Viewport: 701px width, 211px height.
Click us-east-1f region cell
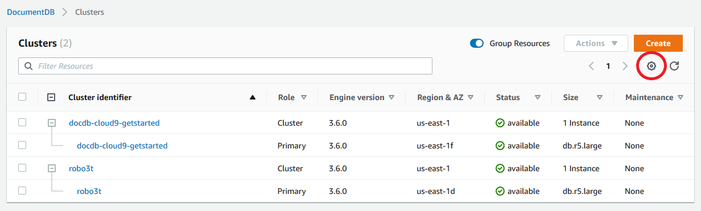pos(435,146)
